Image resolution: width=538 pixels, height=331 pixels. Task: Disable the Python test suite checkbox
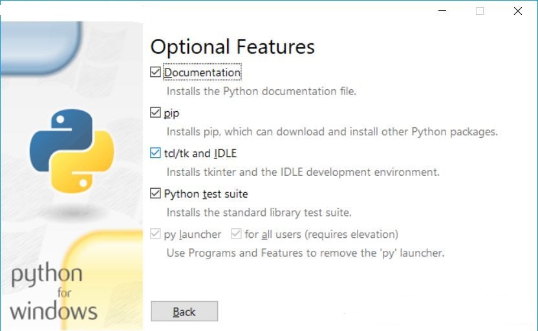pyautogui.click(x=155, y=193)
